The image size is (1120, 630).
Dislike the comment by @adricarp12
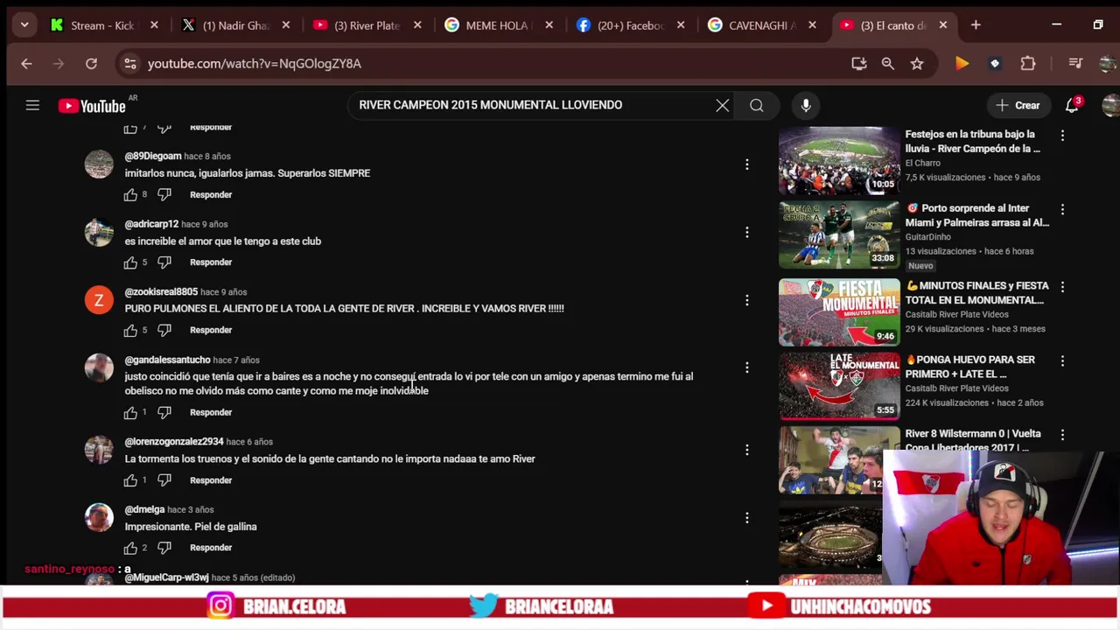(164, 262)
